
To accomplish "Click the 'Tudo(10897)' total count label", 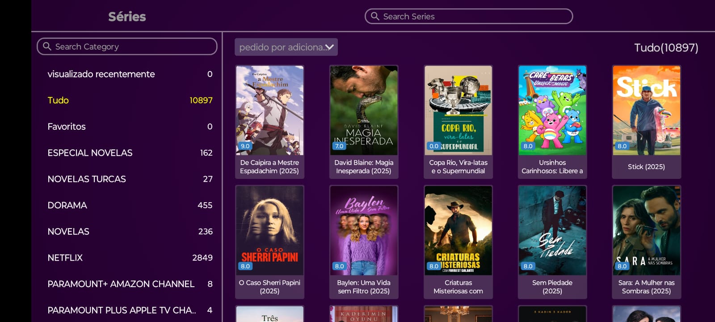I will point(666,47).
